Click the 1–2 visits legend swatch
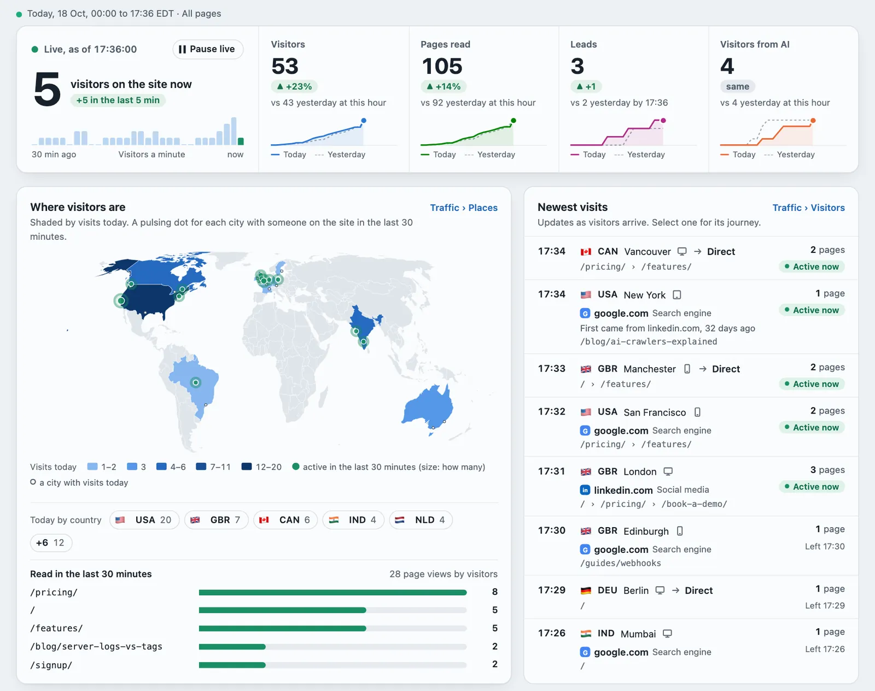This screenshot has width=875, height=691. coord(92,466)
